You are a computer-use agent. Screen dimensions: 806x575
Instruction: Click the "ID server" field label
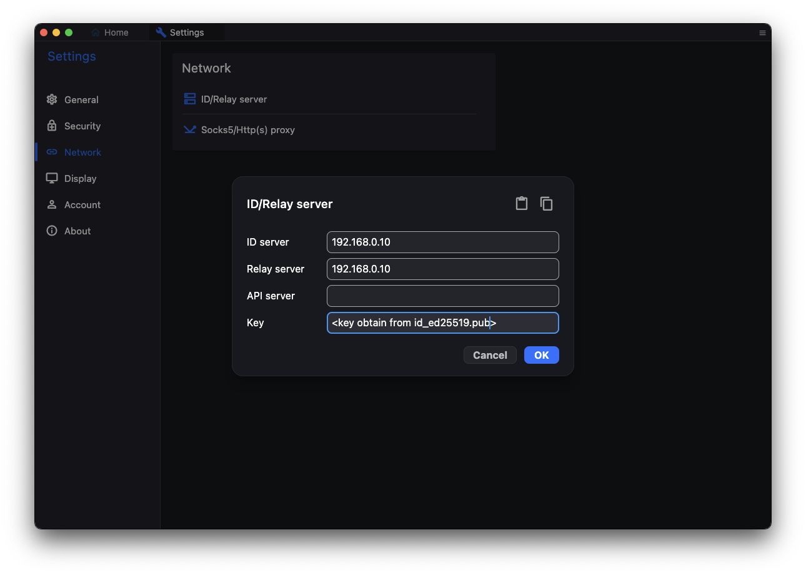268,242
